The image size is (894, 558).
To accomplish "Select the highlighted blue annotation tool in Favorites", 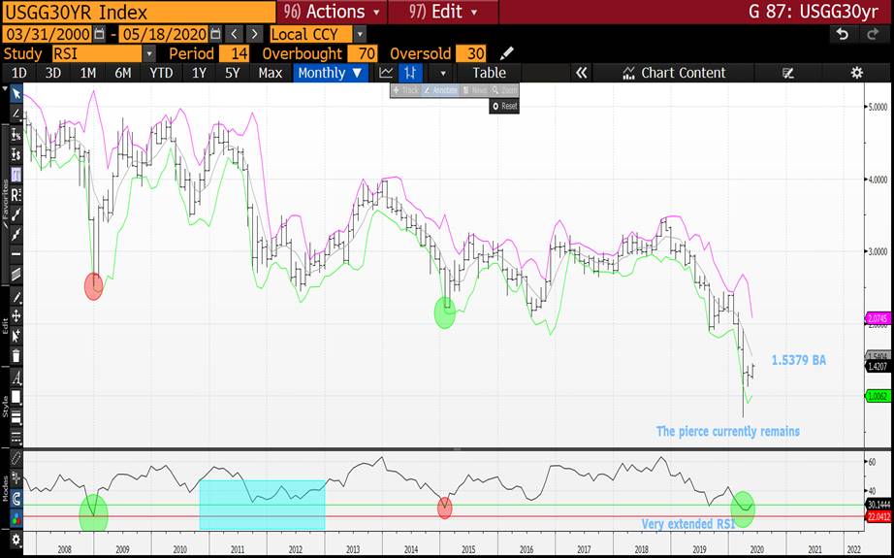I will (x=16, y=175).
